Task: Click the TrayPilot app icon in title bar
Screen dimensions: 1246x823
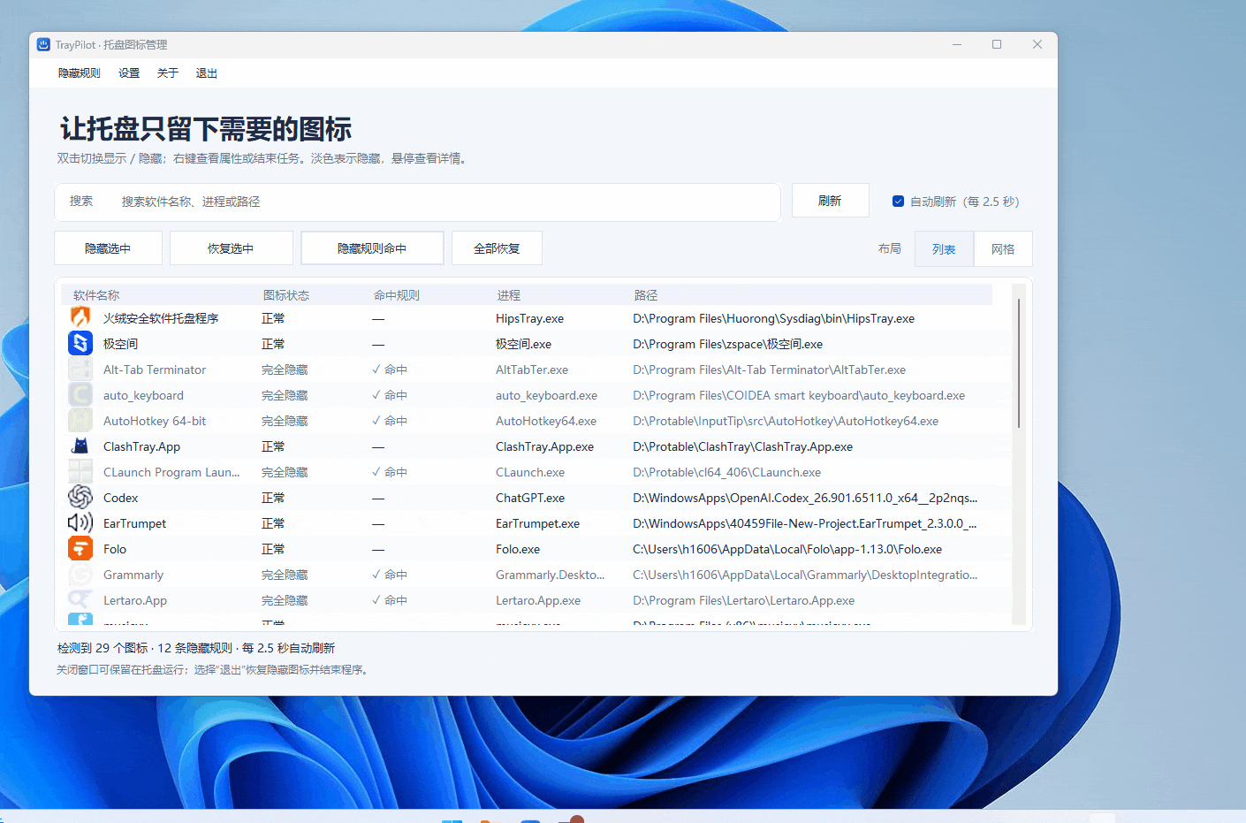Action: point(43,44)
